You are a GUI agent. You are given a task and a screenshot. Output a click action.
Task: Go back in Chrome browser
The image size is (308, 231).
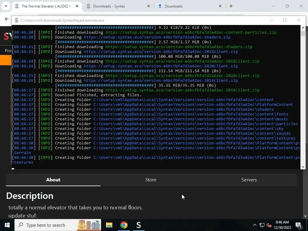(7, 19)
